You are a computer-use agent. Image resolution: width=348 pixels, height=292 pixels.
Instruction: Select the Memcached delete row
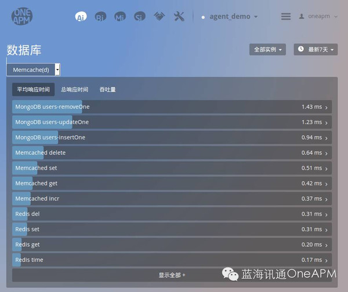(x=172, y=153)
